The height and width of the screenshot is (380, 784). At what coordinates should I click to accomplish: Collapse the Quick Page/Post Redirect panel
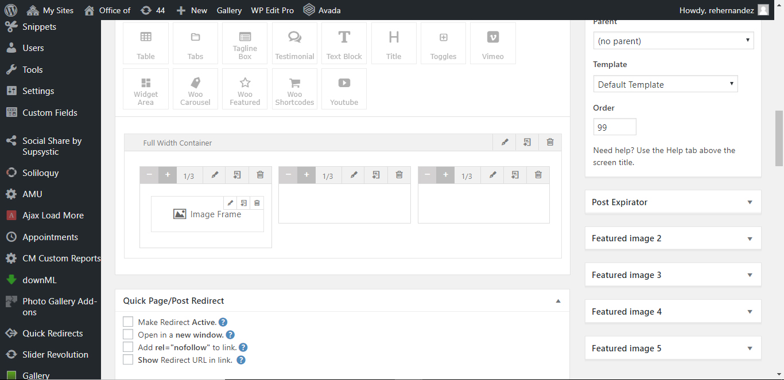558,301
